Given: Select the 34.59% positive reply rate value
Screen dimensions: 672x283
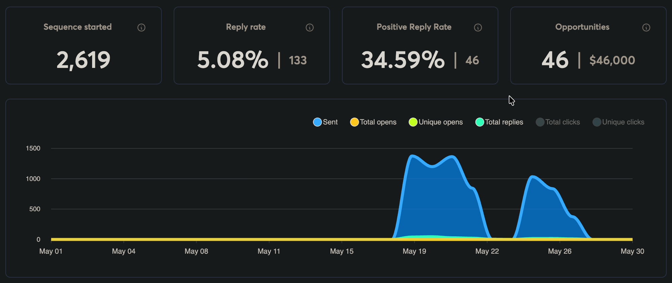Looking at the screenshot, I should (403, 60).
